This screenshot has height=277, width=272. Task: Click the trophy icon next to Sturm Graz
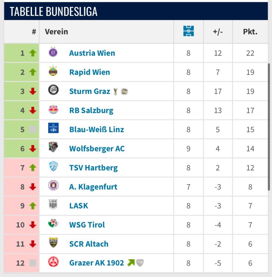tap(116, 91)
